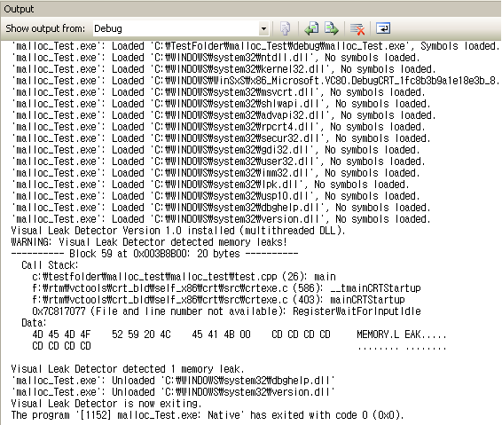Click the 'Unloaded ...version.dll' line

click(x=173, y=392)
